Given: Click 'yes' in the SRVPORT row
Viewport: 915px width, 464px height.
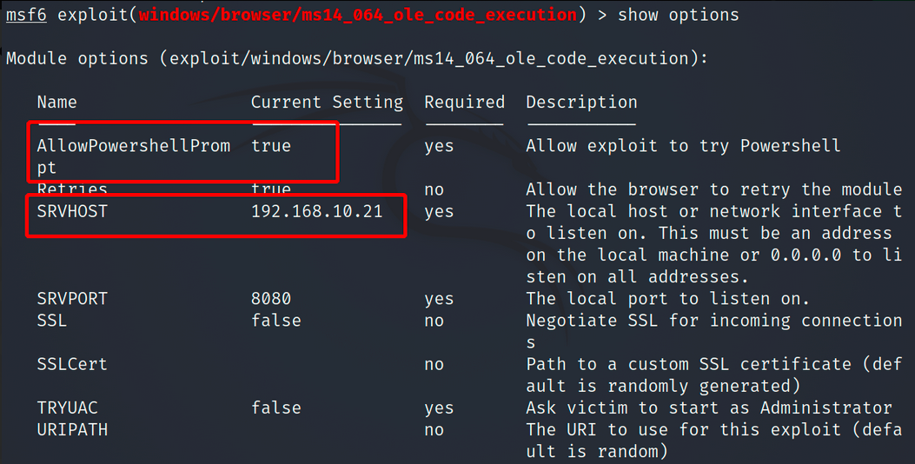Looking at the screenshot, I should (439, 300).
